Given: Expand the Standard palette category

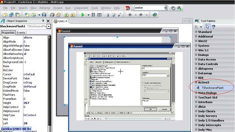Looking at the screenshot, I should 196,32.
